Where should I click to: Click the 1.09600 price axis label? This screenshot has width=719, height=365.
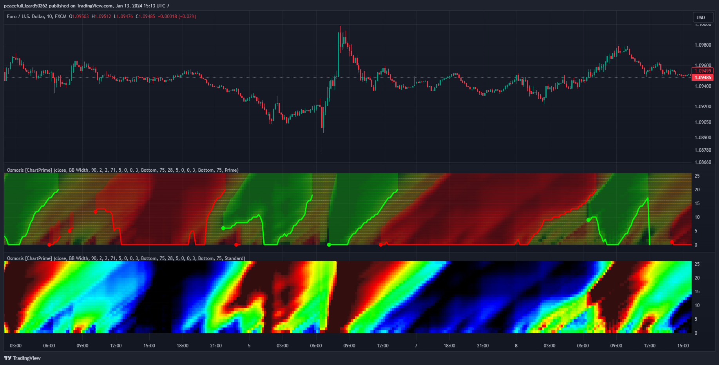tap(703, 65)
